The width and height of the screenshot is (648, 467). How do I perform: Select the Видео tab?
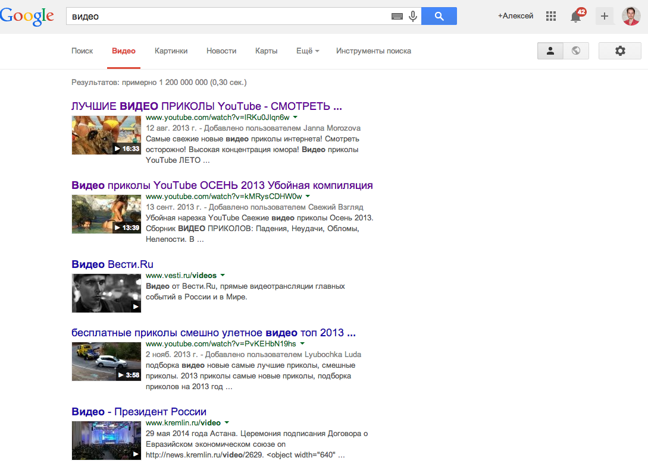click(124, 51)
